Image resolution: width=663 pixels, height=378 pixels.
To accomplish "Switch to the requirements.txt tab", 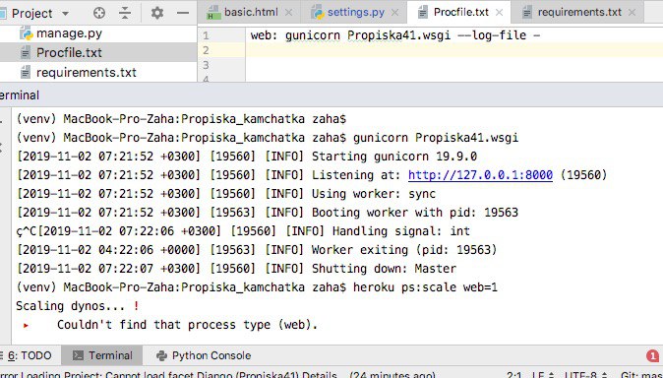I will (x=579, y=12).
